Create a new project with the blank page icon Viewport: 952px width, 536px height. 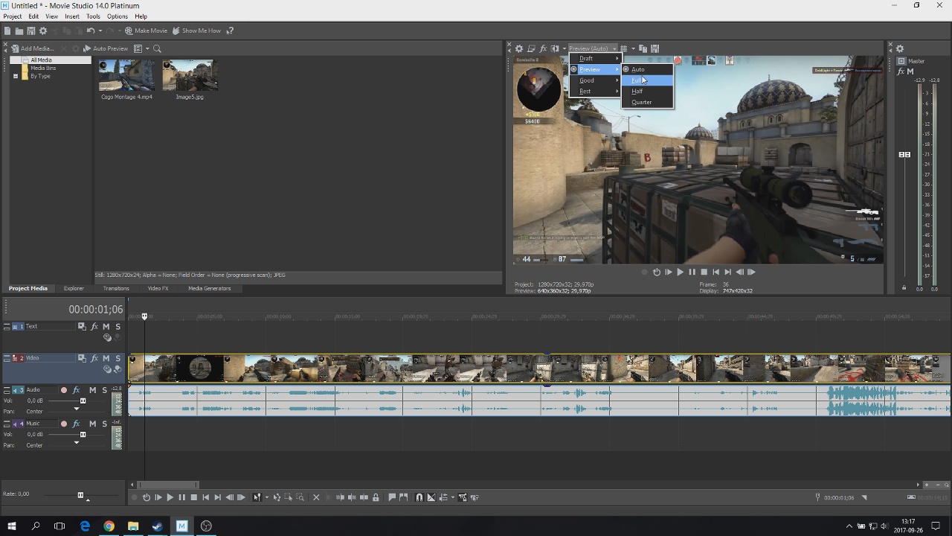pyautogui.click(x=7, y=31)
